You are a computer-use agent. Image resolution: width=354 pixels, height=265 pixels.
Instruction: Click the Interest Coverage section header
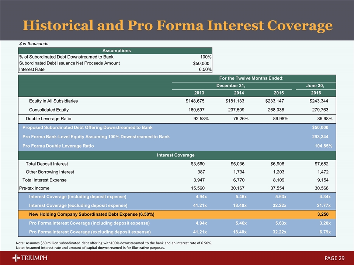coord(176,155)
